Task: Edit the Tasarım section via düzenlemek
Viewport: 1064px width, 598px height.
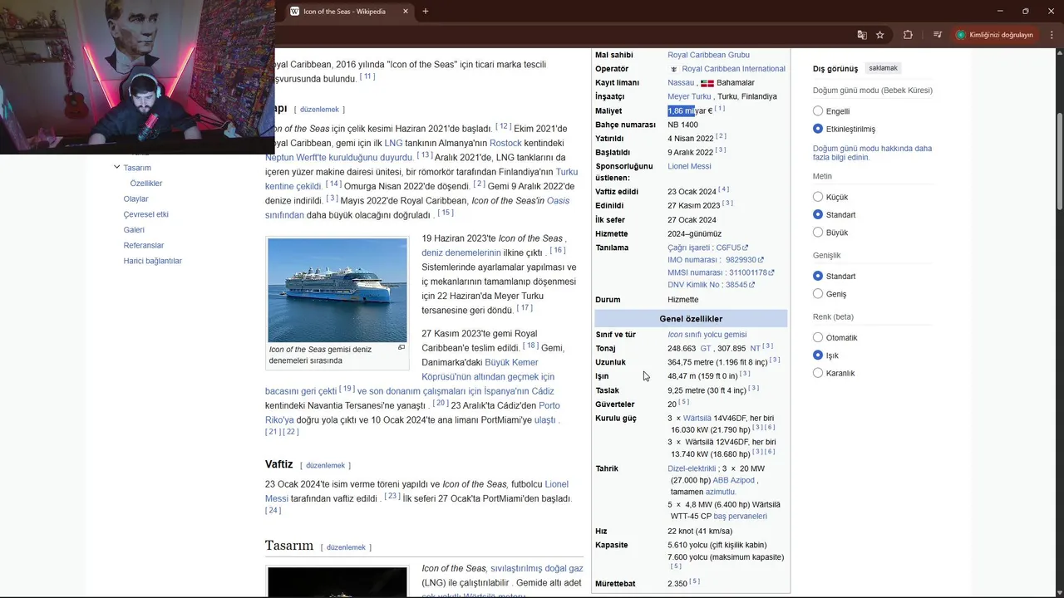Action: [x=346, y=547]
